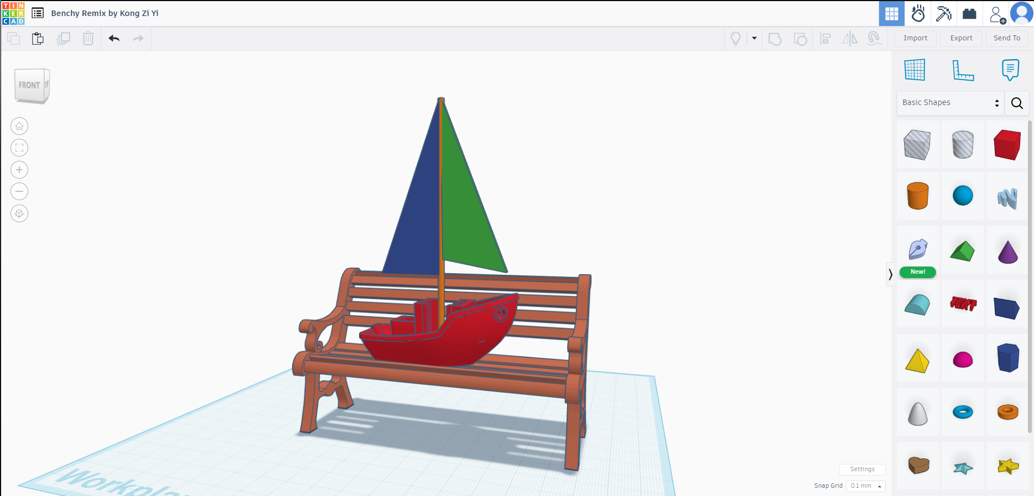Select the blue Torus shape
The width and height of the screenshot is (1034, 496).
(963, 412)
